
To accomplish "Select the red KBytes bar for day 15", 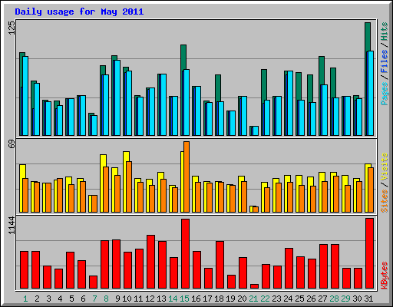I will (x=185, y=253).
